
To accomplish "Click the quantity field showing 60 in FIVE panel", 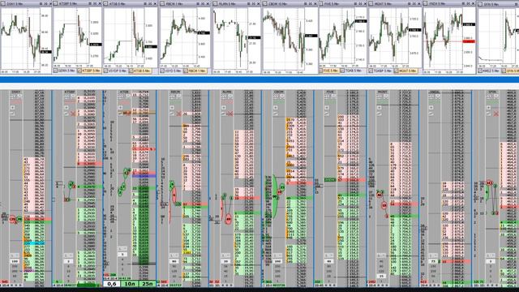I will [329, 261].
